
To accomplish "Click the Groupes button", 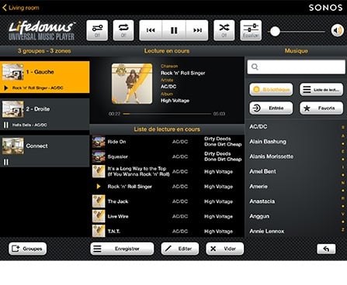I will [28, 249].
